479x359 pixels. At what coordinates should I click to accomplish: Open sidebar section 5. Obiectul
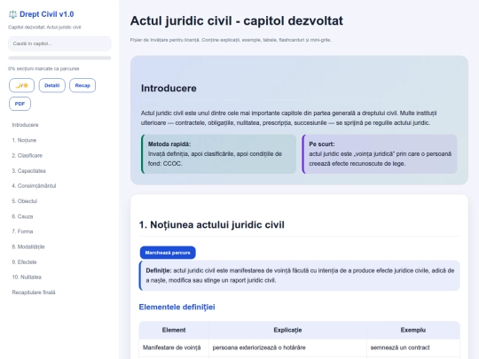[25, 201]
